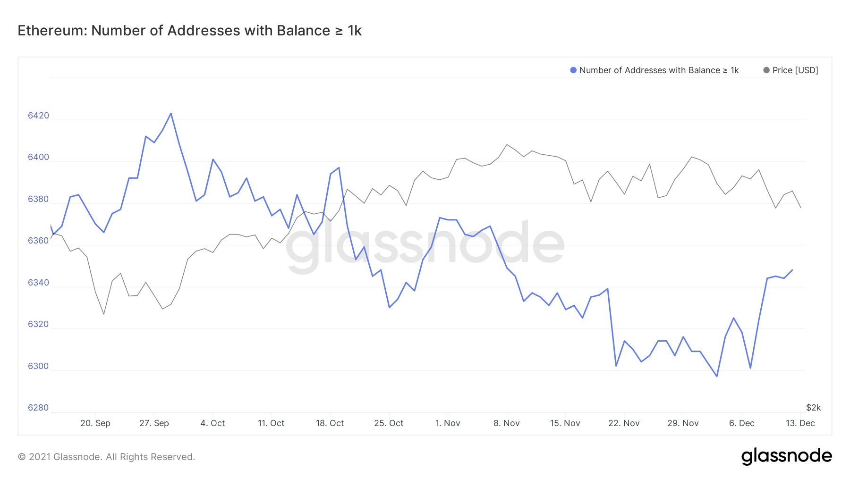Click the 20. Sep date axis label

tap(95, 423)
